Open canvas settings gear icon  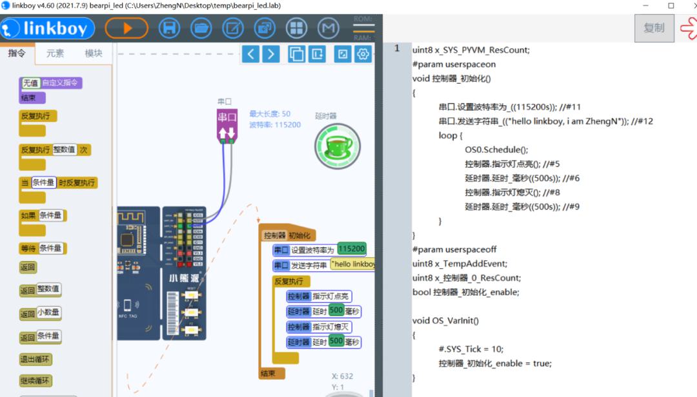point(363,54)
